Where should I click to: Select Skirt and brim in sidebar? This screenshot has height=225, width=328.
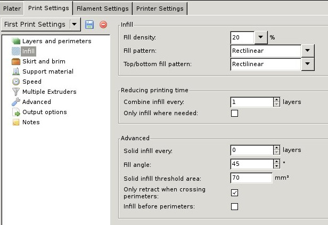(44, 61)
